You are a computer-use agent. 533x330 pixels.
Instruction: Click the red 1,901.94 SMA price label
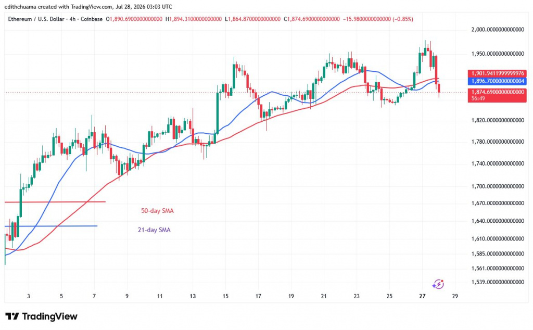497,73
